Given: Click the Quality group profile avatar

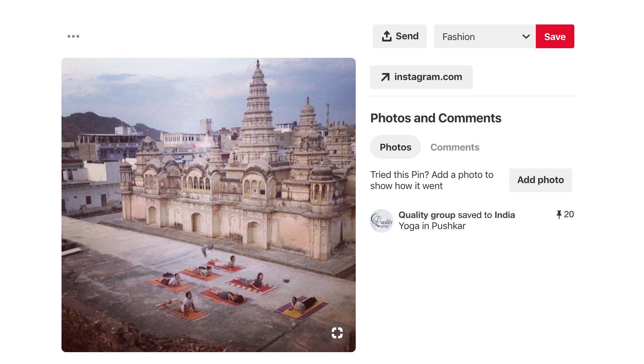Looking at the screenshot, I should pos(382,221).
